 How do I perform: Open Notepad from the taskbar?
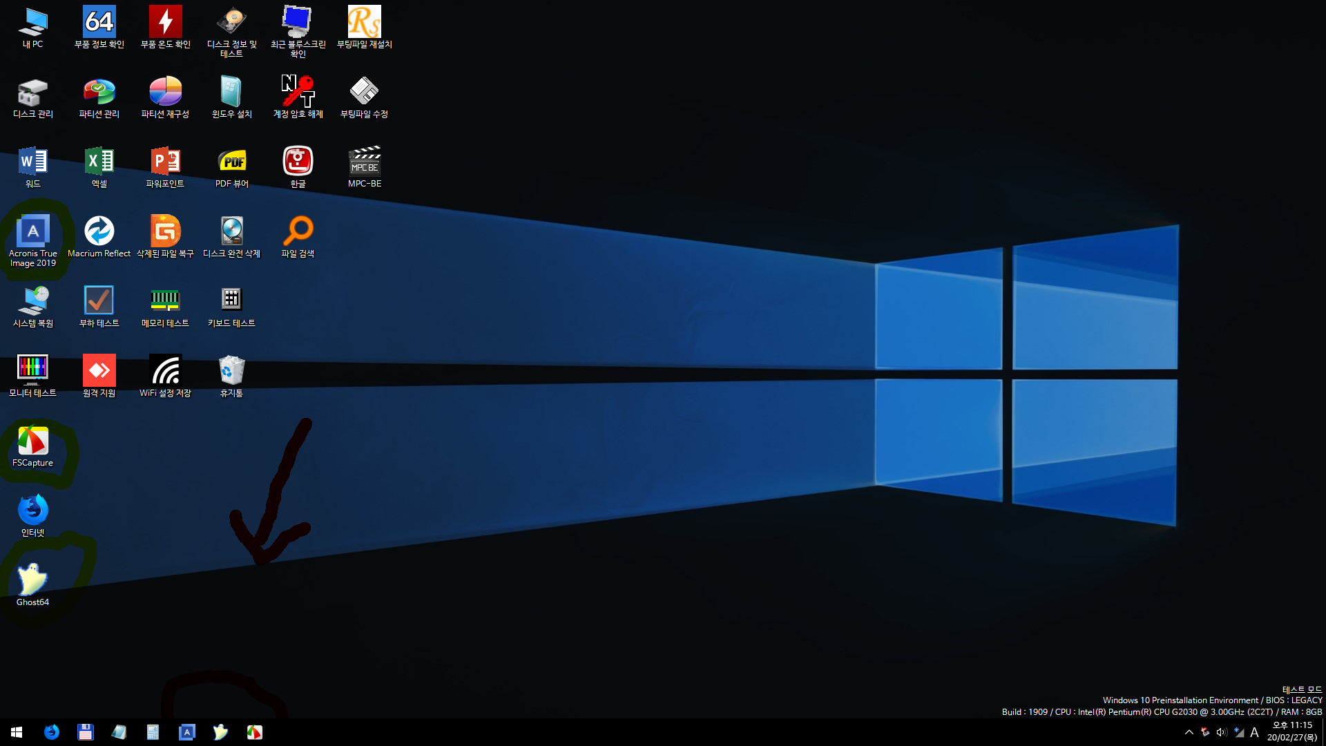tap(119, 732)
